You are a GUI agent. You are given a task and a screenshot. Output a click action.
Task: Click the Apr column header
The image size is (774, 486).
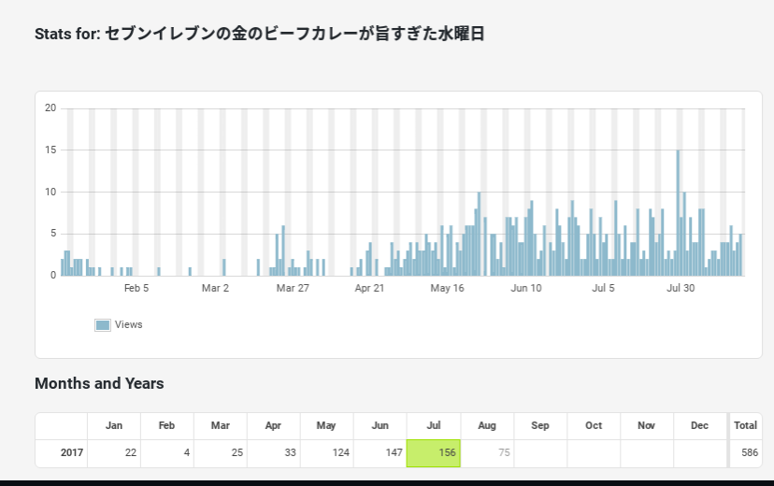click(x=274, y=426)
